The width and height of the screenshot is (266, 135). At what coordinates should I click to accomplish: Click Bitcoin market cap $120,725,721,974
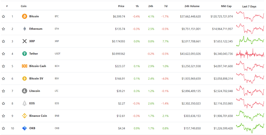tap(222, 17)
